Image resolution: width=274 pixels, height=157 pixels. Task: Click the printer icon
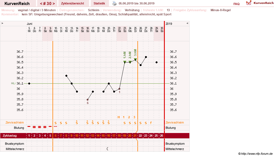point(115,3)
